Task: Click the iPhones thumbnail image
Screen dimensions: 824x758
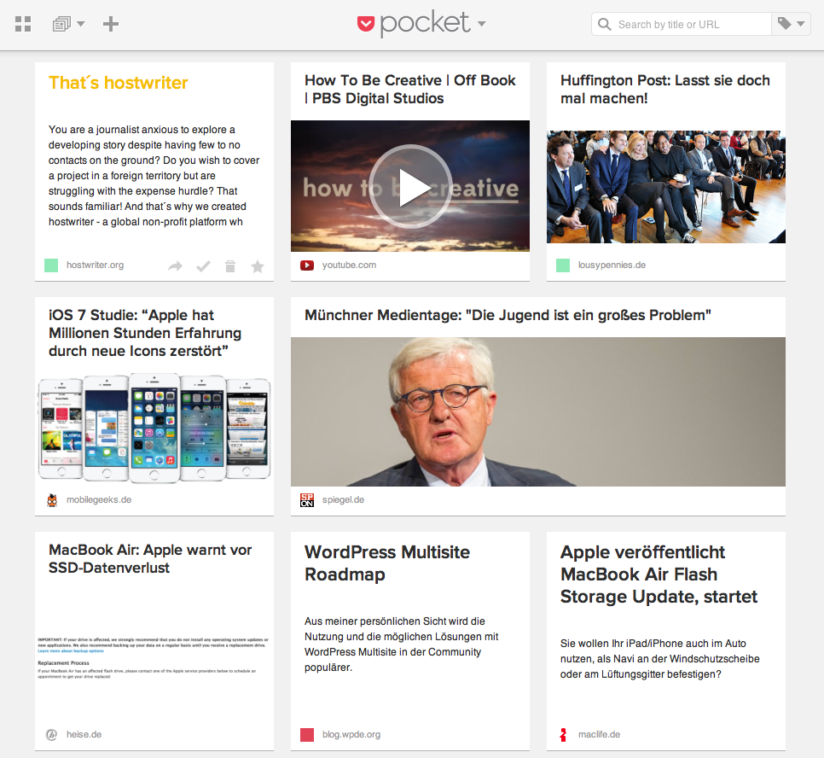Action: point(154,428)
